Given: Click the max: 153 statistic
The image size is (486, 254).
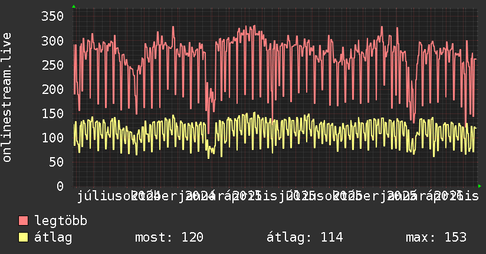Looking at the screenshot, I should coord(436,237).
